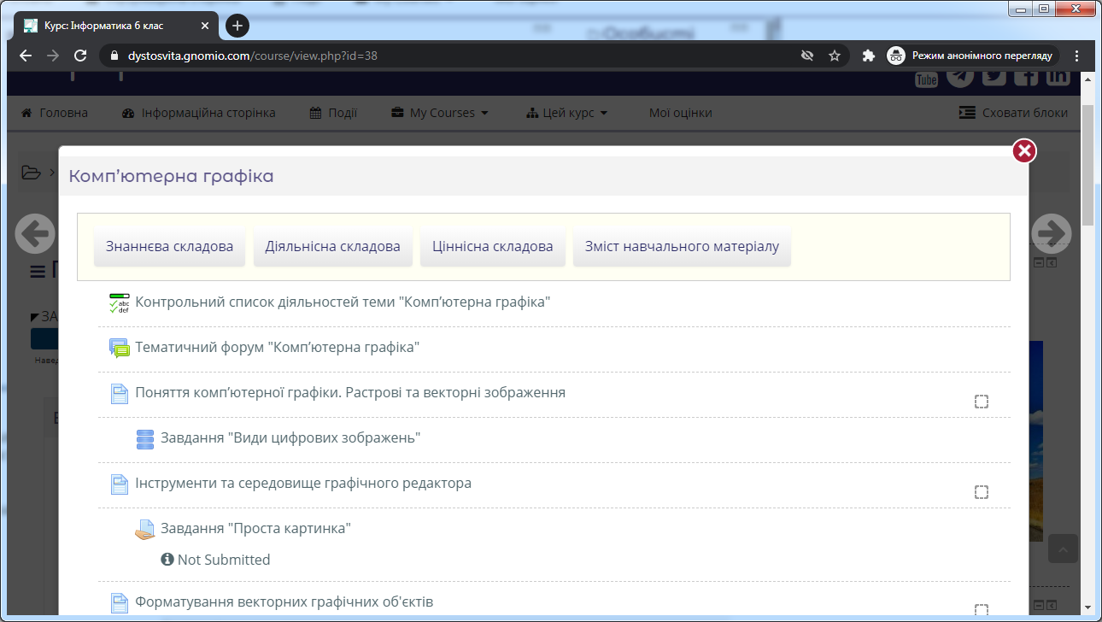This screenshot has height=622, width=1102.
Task: Click Зміст навчального матеріалу button
Action: pos(682,247)
